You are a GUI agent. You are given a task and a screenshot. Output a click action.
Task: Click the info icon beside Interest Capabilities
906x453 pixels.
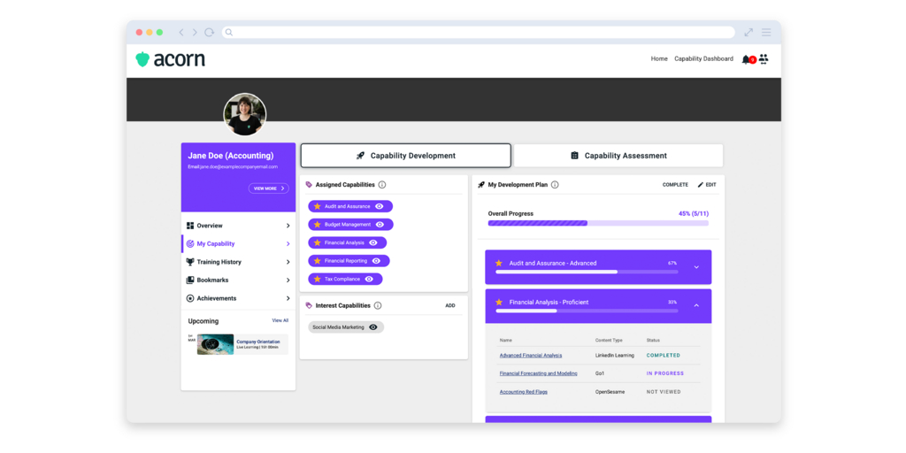click(x=378, y=305)
